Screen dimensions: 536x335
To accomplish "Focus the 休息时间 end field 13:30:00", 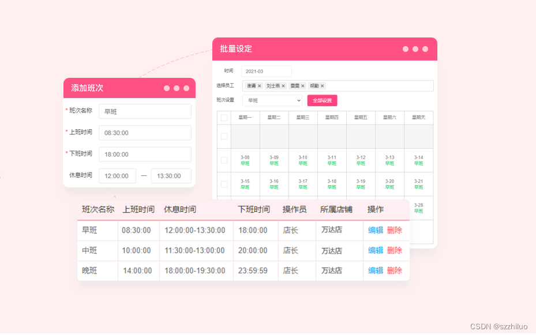I will [171, 176].
